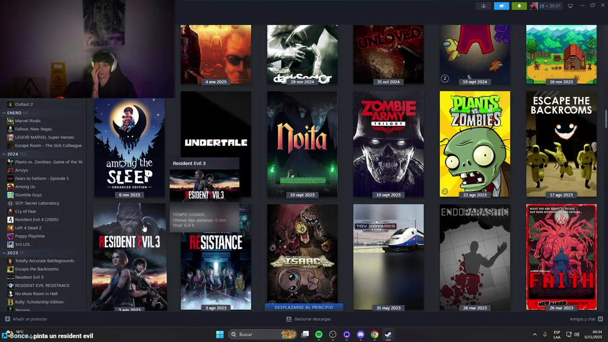This screenshot has height=342, width=608.
Task: Open the Undertale game cover
Action: tap(216, 123)
